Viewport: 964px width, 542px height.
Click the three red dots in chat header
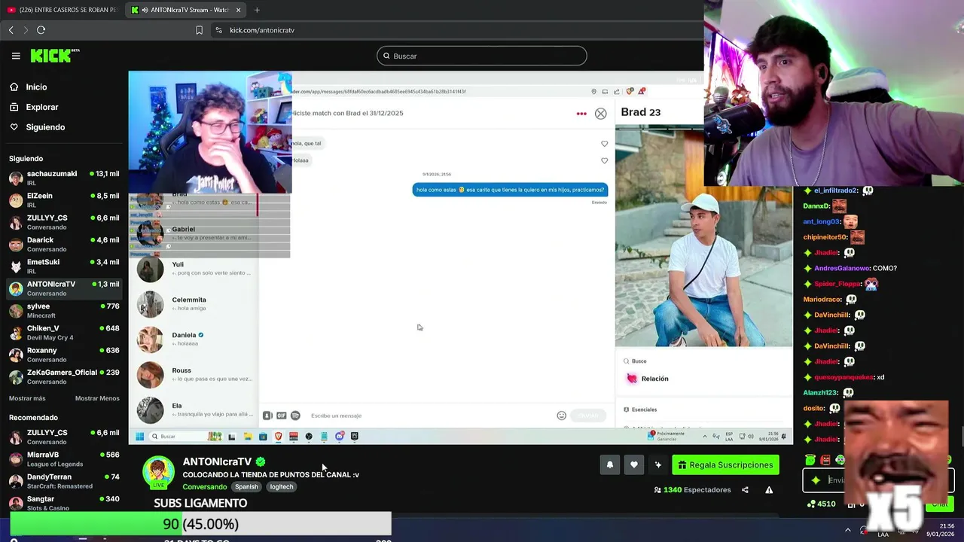pyautogui.click(x=581, y=114)
